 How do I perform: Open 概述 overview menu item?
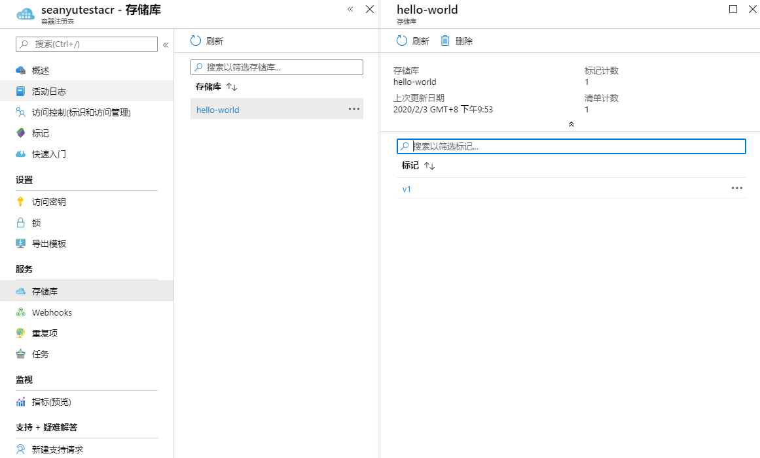pos(40,71)
